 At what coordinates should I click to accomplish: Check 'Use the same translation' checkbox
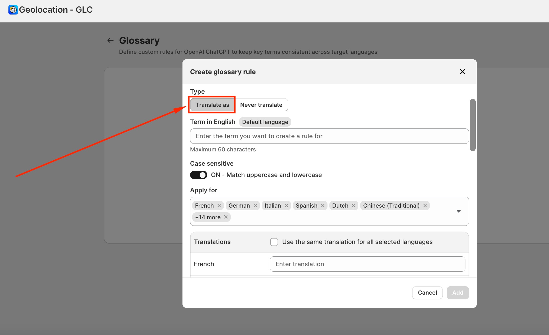[274, 242]
